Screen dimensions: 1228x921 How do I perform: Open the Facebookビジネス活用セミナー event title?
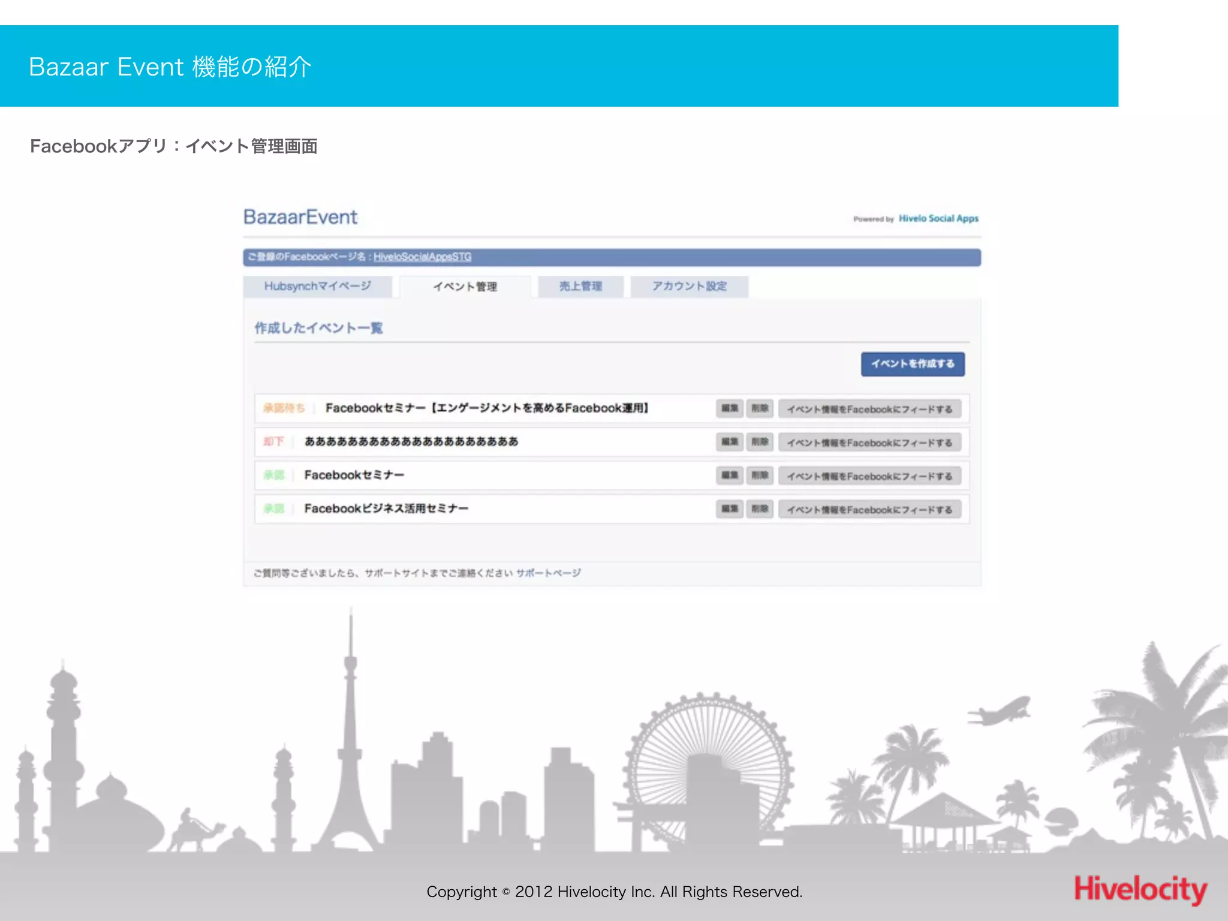click(x=386, y=508)
